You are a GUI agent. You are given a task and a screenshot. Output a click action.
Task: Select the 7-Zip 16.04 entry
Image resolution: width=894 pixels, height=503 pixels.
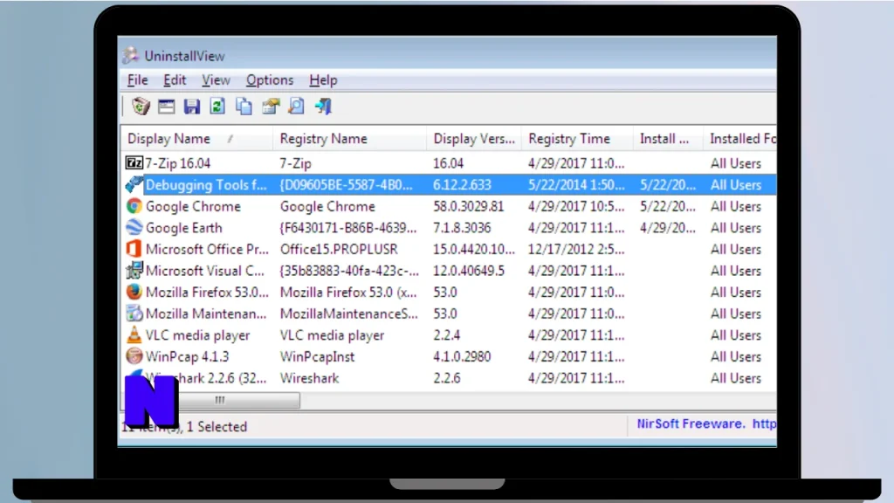177,163
